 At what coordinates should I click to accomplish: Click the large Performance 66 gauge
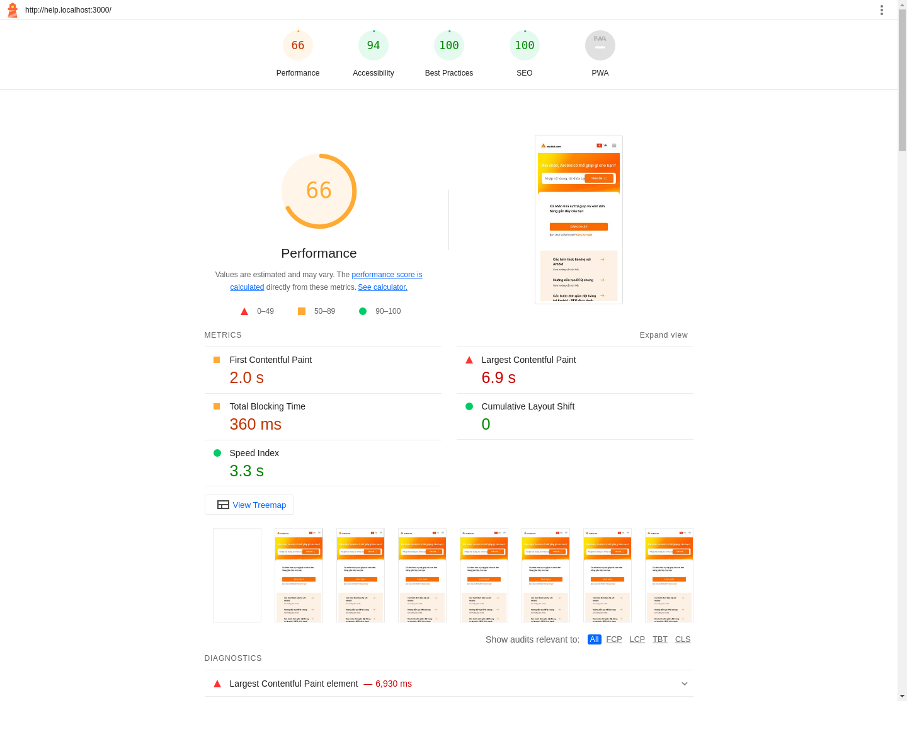pyautogui.click(x=319, y=191)
